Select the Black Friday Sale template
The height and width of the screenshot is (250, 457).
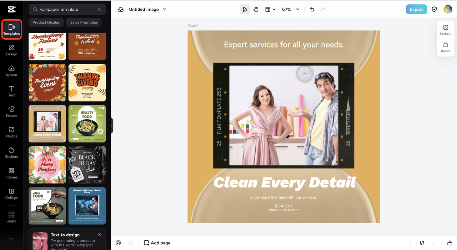(x=87, y=165)
